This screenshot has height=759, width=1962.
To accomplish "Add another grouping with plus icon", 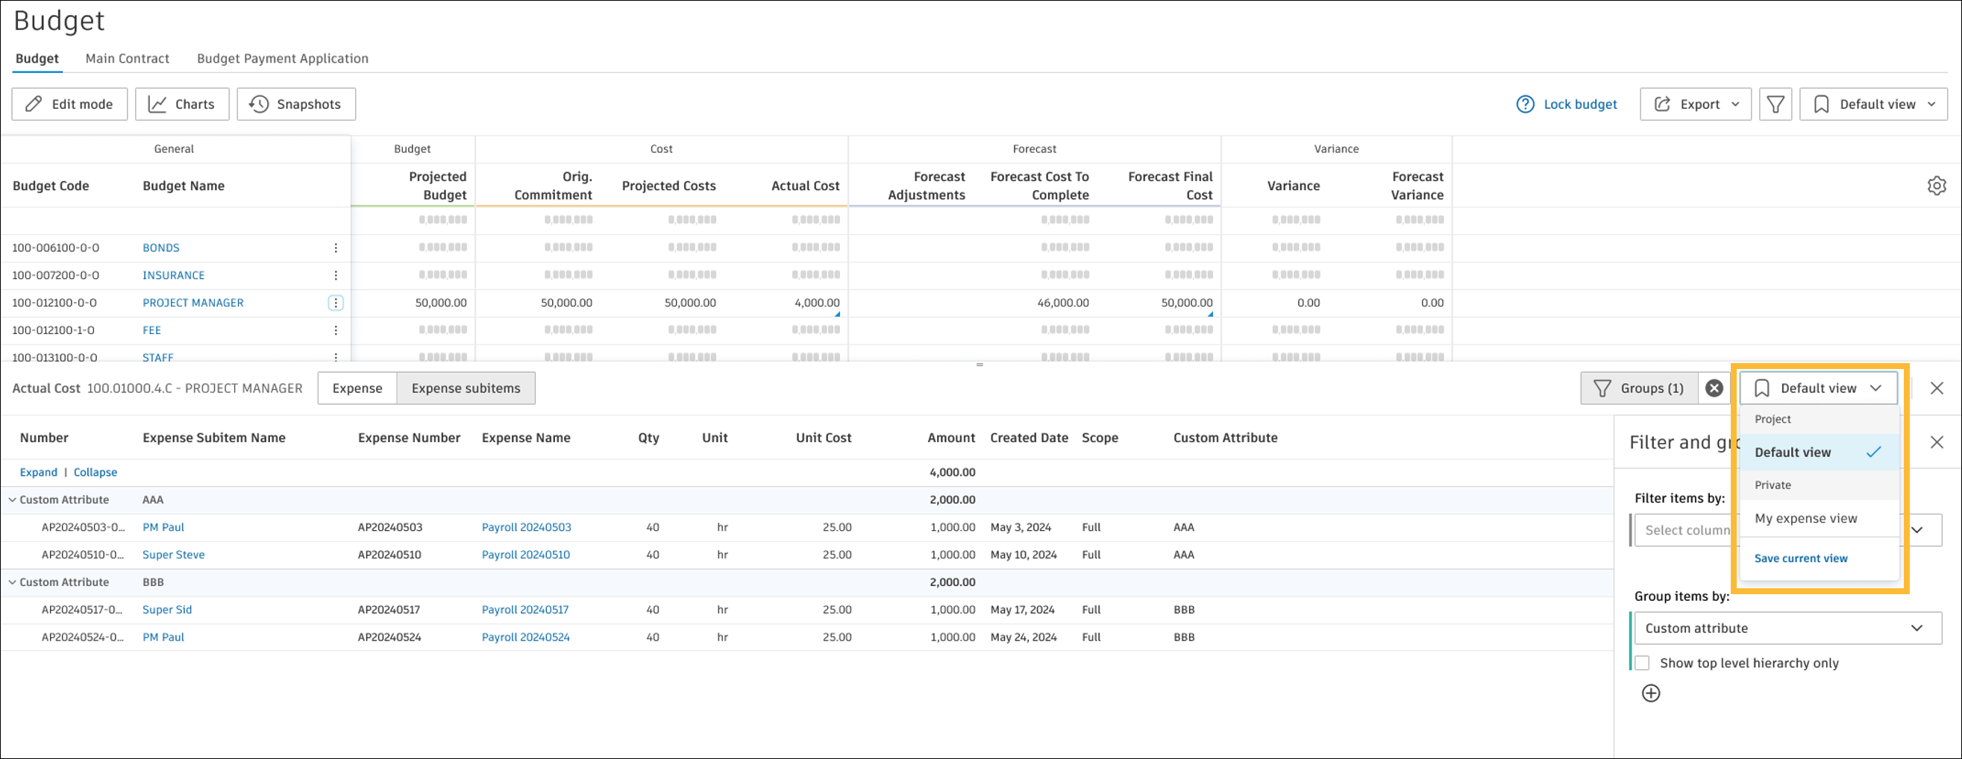I will coord(1651,693).
